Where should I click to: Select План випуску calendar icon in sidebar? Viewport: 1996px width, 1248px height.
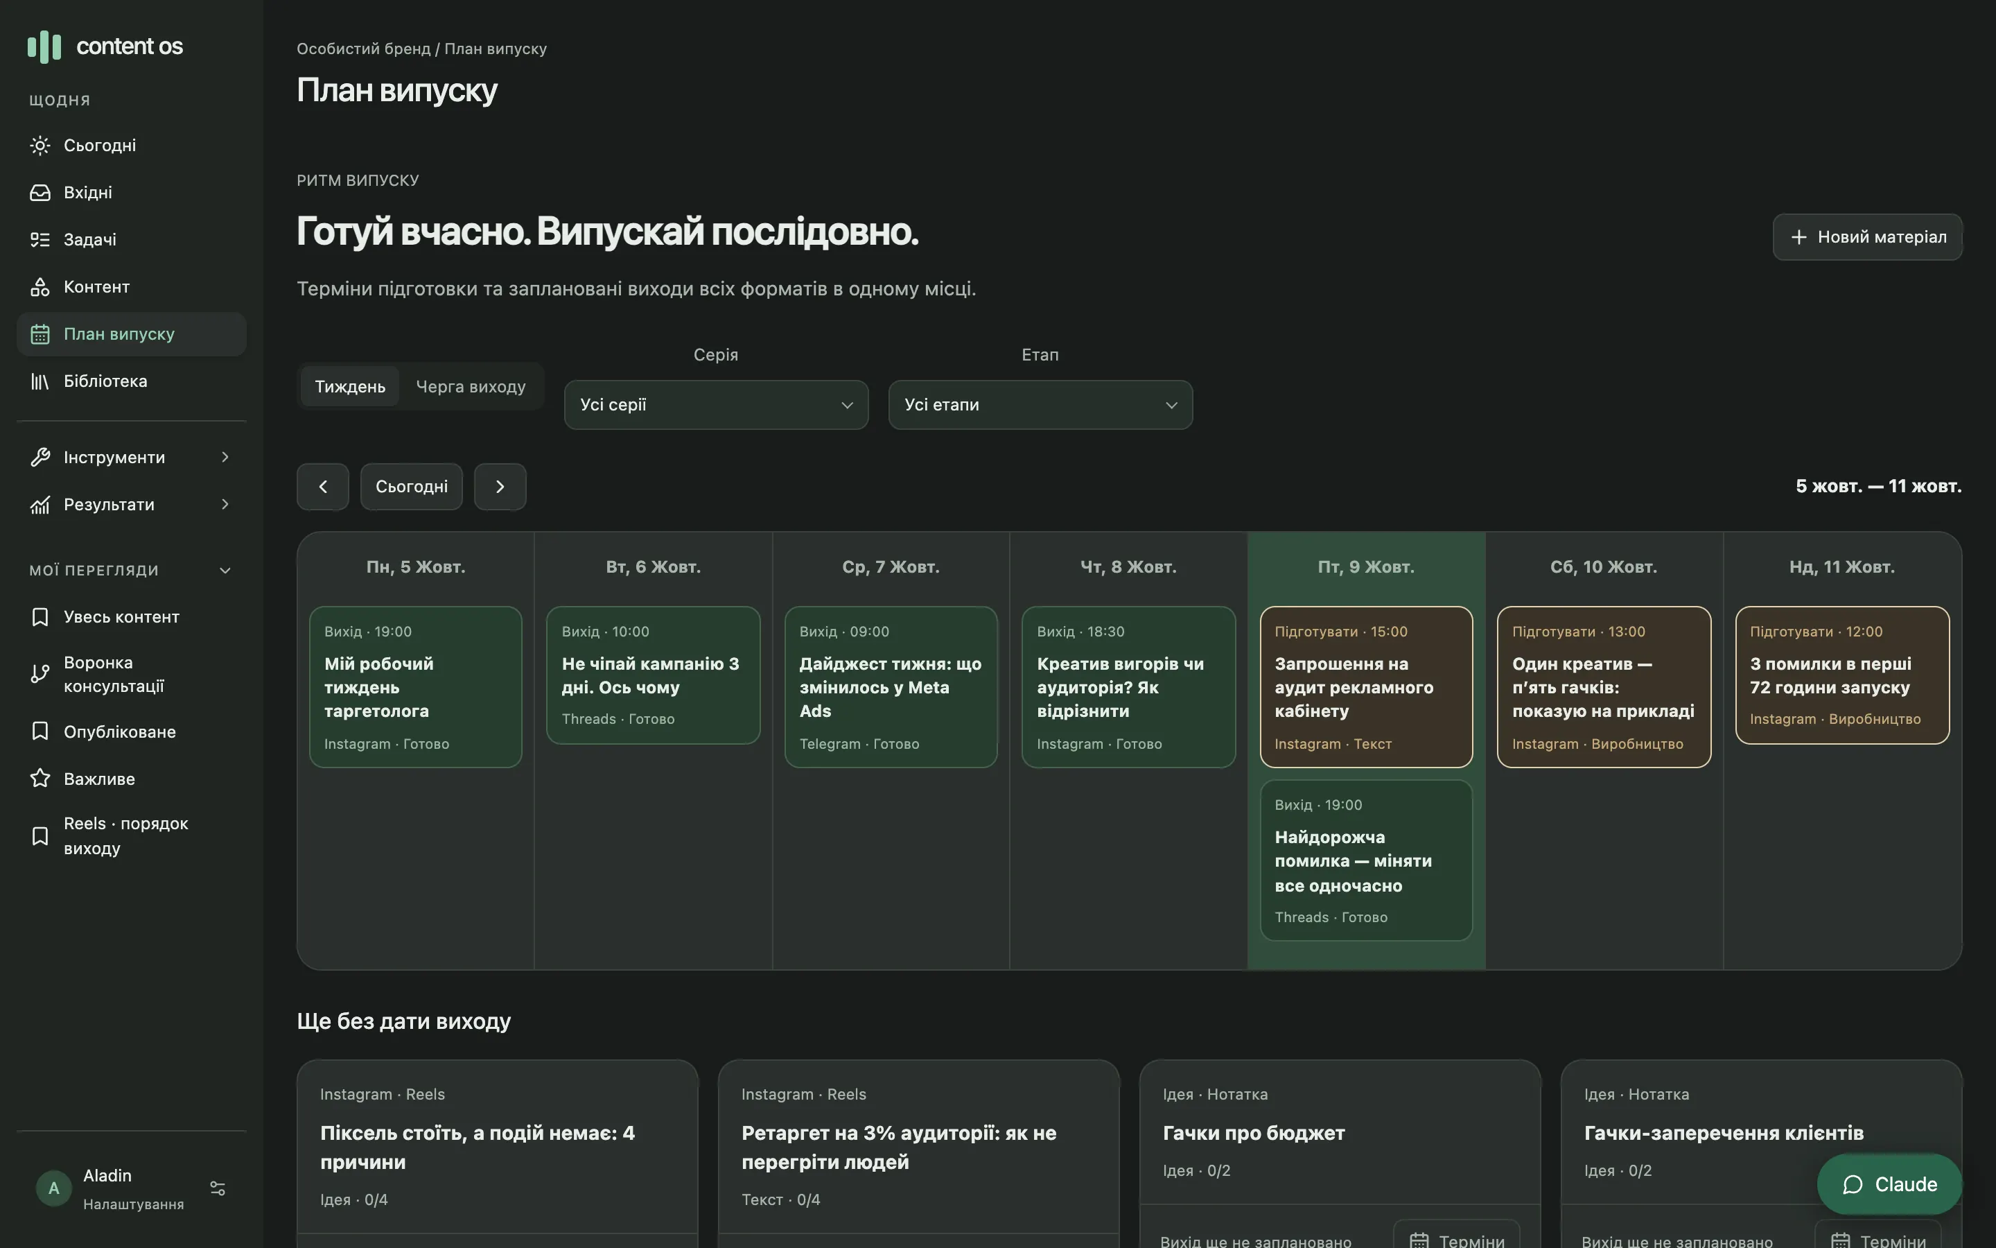40,334
